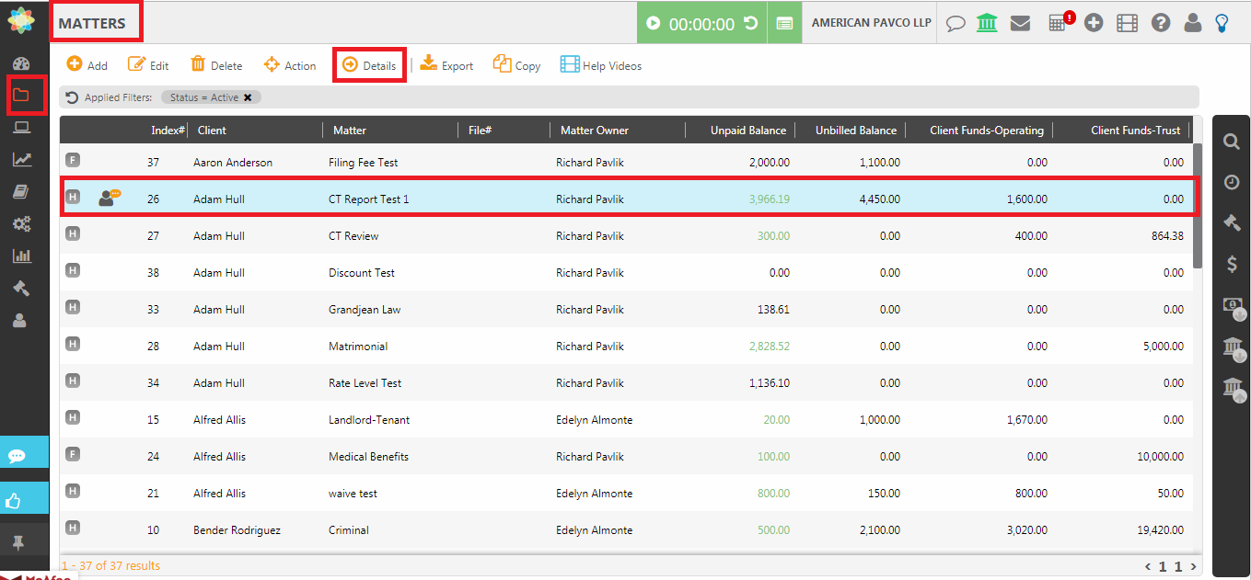Image resolution: width=1251 pixels, height=580 pixels.
Task: Open Help Videos
Action: [601, 65]
